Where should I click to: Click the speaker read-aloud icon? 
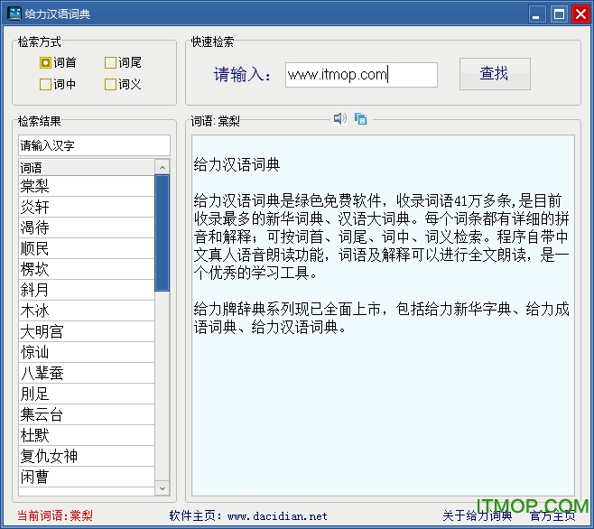[x=339, y=118]
